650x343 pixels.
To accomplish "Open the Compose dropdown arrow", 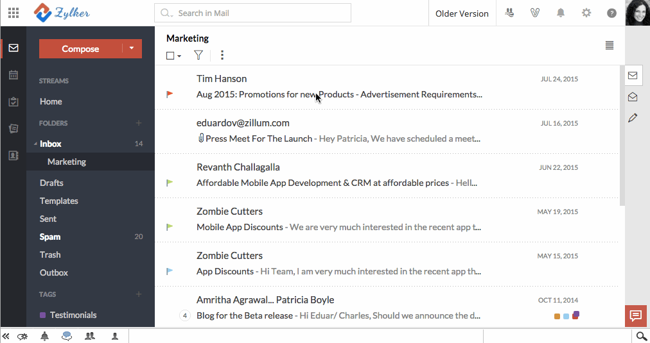I will tap(132, 49).
